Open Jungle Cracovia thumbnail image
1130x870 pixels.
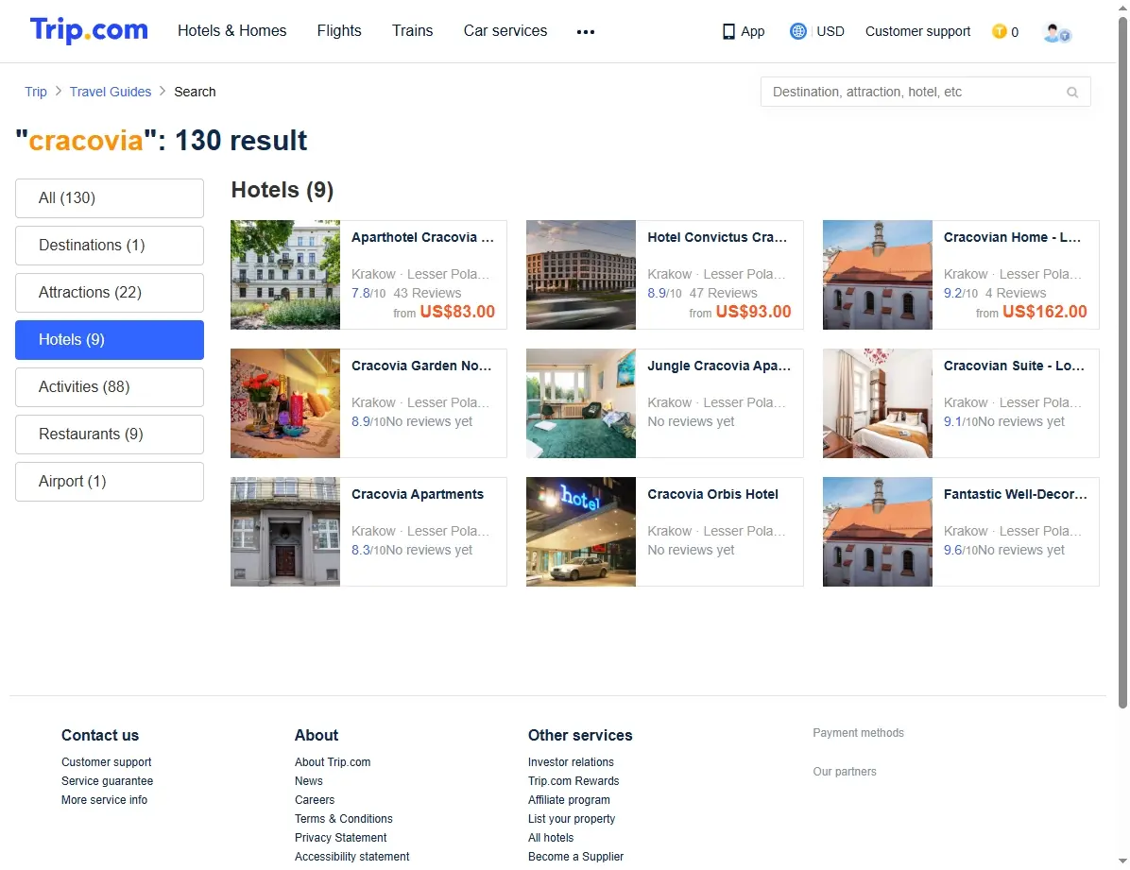click(x=581, y=403)
